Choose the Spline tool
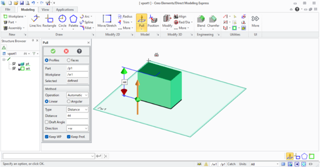Image resolution: width=320 pixels, height=167 pixels. click(87, 22)
